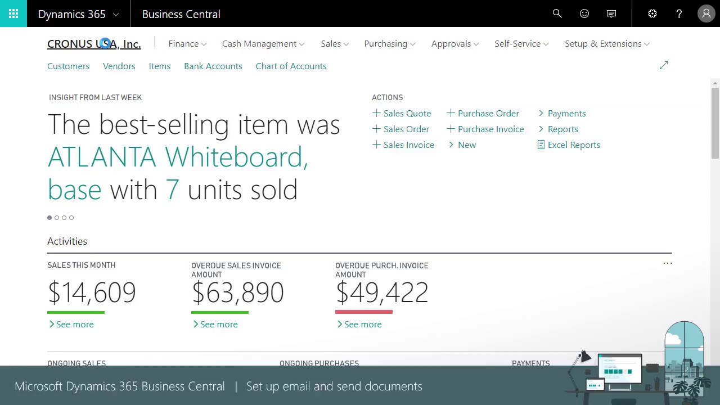Open the Customers list
This screenshot has width=720, height=405.
click(68, 66)
